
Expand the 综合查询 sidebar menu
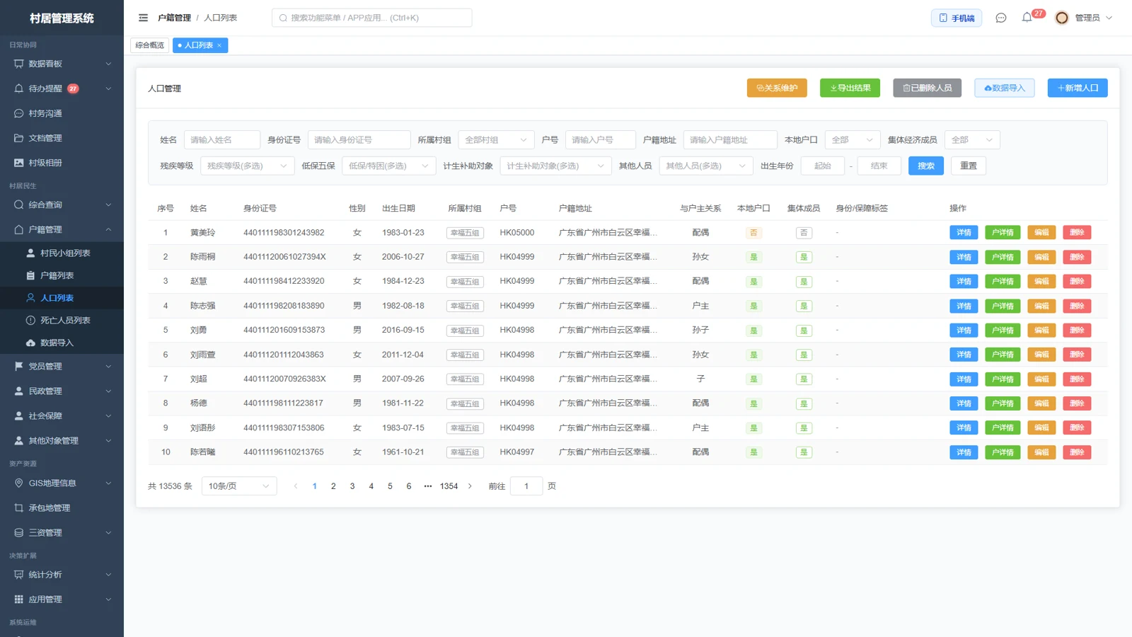tap(62, 205)
